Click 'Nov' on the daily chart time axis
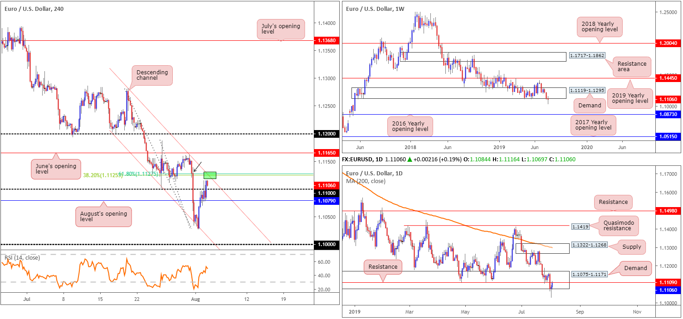The width and height of the screenshot is (683, 319). tap(637, 312)
